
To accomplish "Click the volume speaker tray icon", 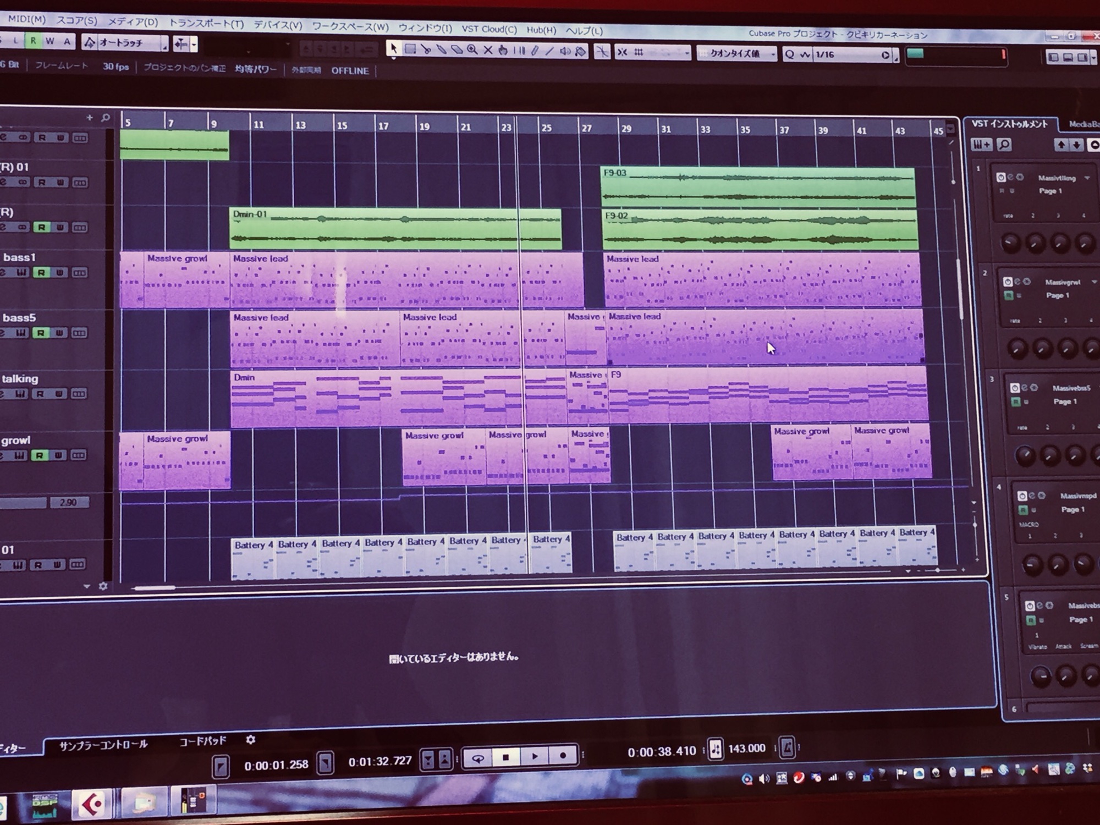I will coord(764,778).
